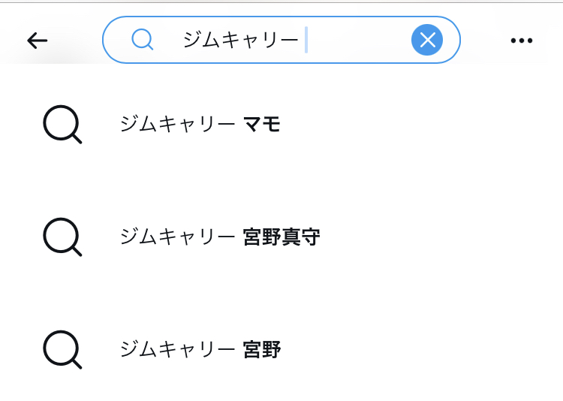
Task: Pick the third suggestion ending in "宮野"
Action: point(200,350)
